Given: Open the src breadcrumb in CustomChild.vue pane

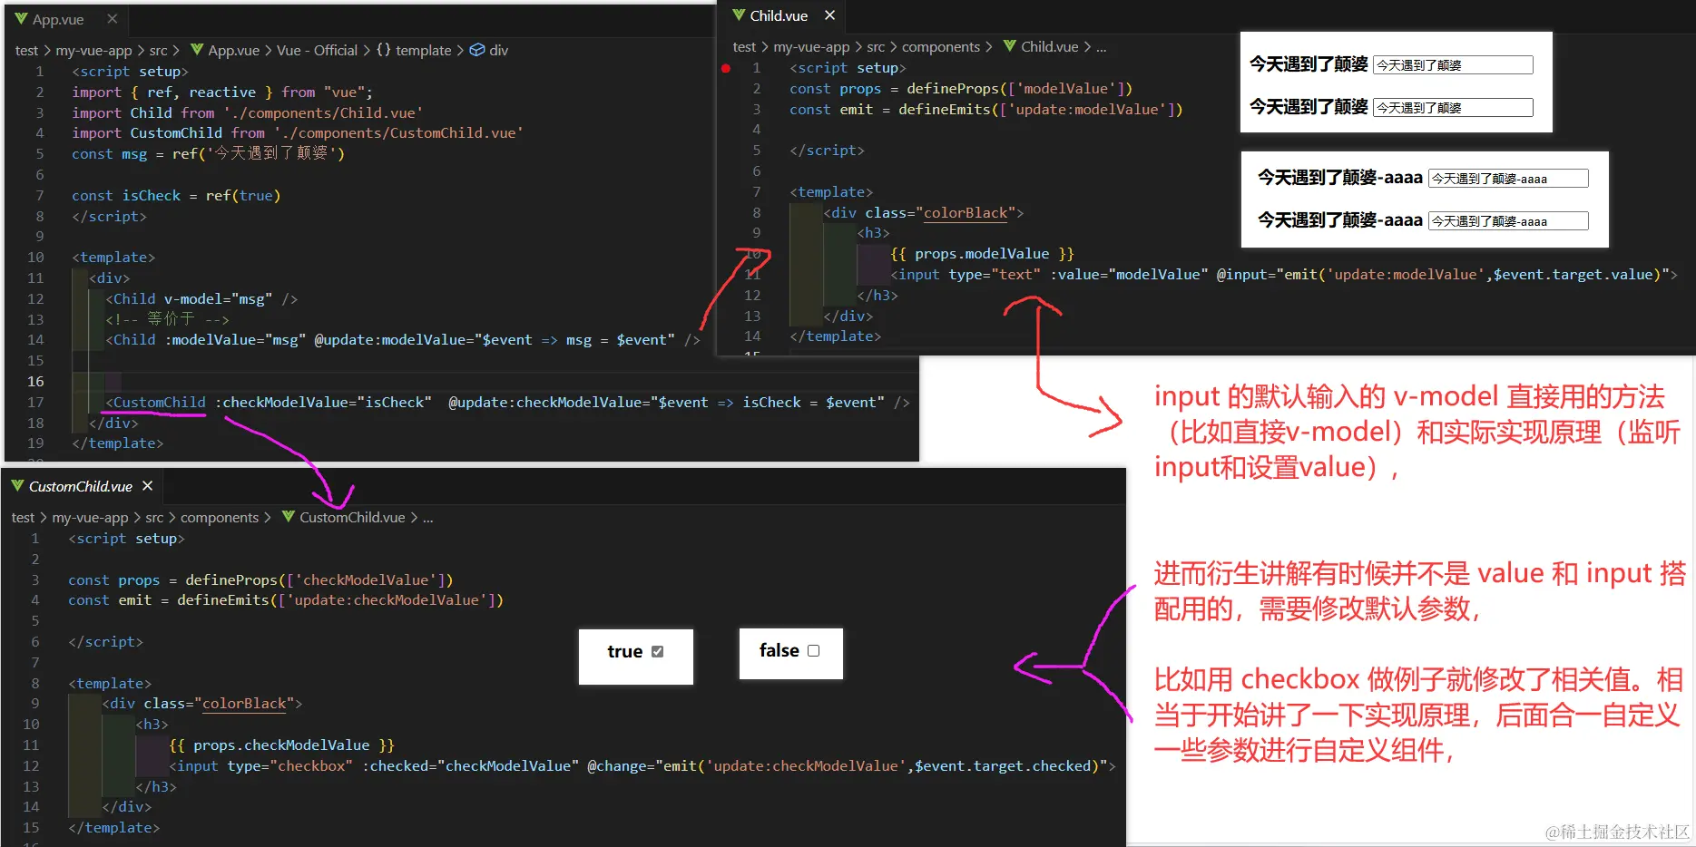Looking at the screenshot, I should [154, 517].
